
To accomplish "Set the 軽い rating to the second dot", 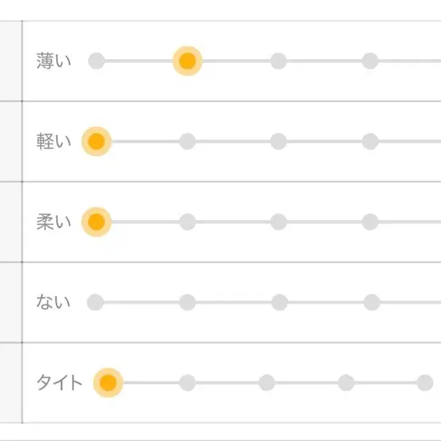I will pos(187,142).
